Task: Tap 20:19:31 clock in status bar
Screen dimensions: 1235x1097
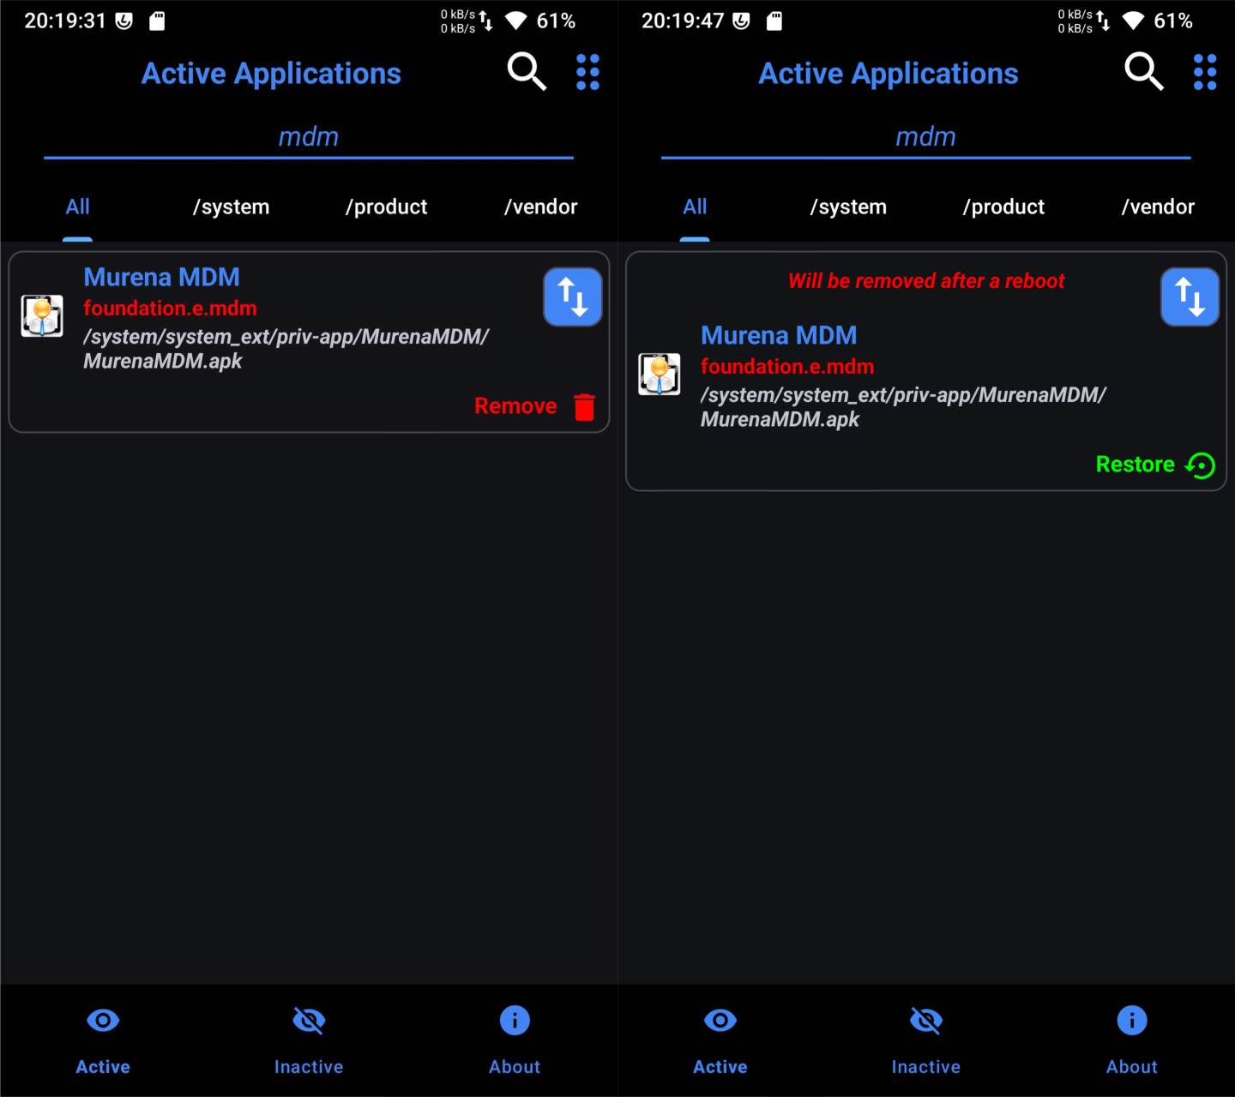Action: [x=65, y=21]
